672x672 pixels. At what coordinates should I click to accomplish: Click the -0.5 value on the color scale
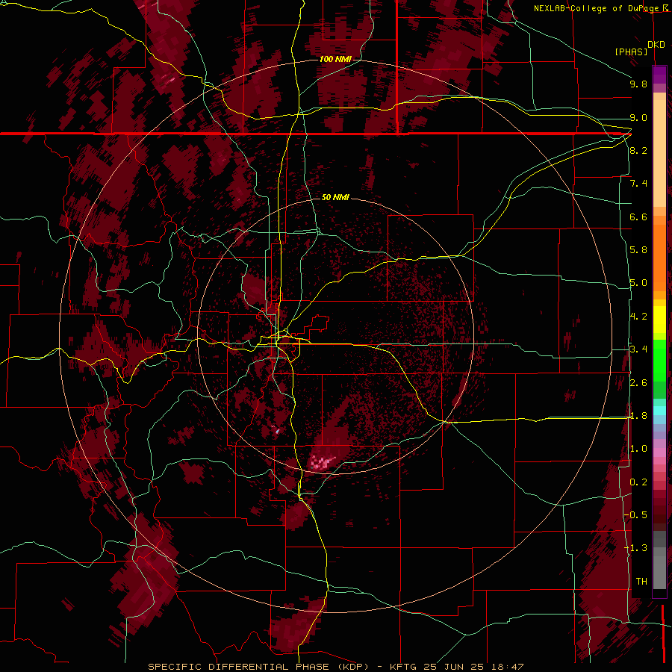(x=635, y=515)
